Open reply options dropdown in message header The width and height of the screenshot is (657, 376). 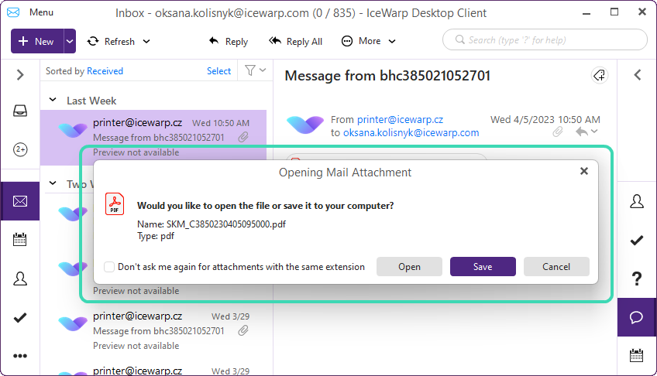point(594,132)
